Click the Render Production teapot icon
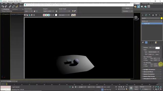 (142, 7)
